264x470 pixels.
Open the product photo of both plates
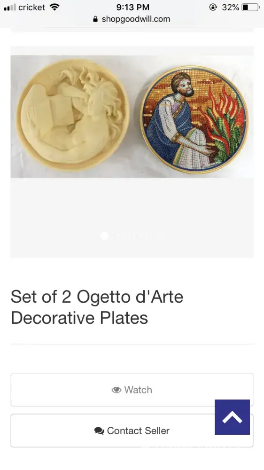(x=132, y=117)
